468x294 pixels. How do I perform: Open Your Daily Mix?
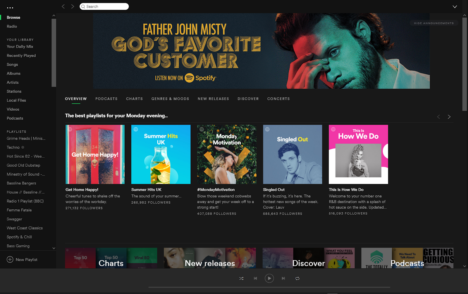[x=20, y=46]
